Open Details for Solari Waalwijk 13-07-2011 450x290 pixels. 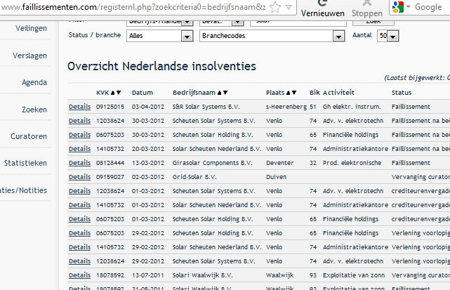point(79,275)
